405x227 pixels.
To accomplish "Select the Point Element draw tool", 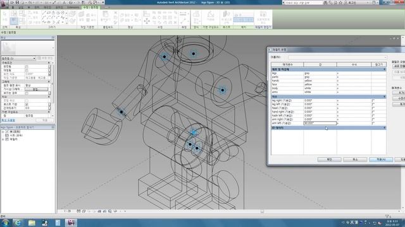I will [63, 22].
